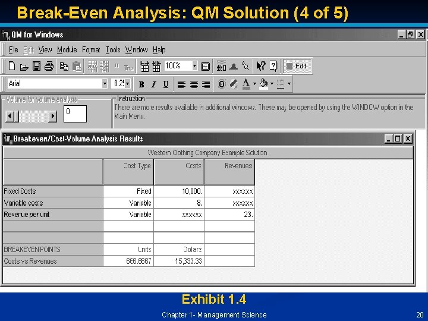Select the variable cost cell 8.
This screenshot has height=321, width=428.
click(179, 203)
